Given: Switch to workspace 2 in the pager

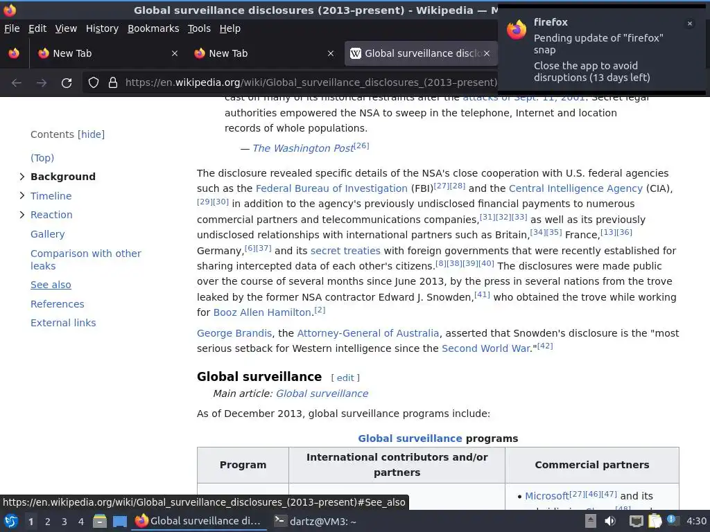Looking at the screenshot, I should tap(48, 522).
